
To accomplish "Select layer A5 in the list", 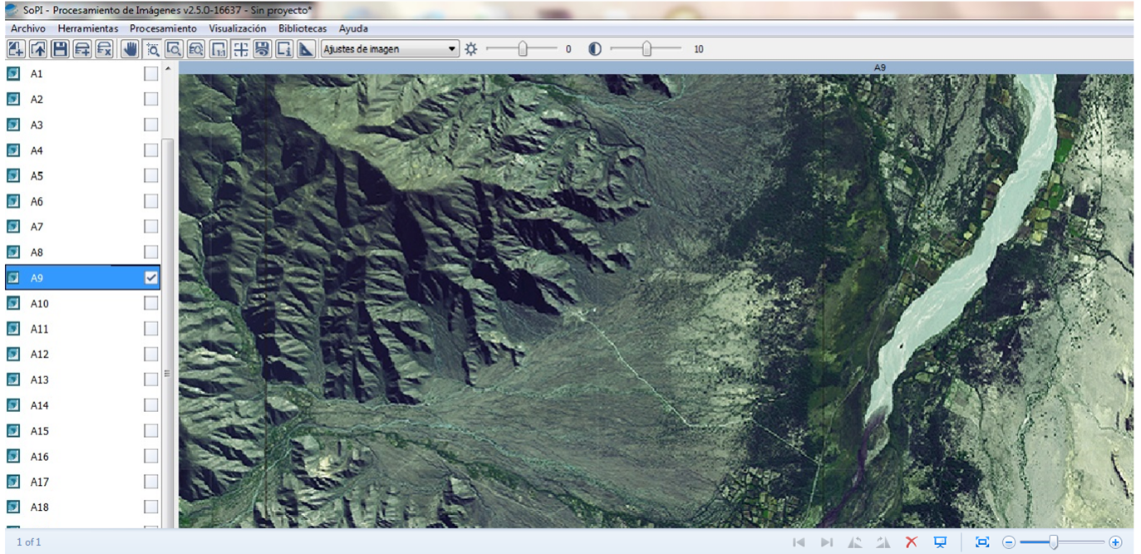I will [x=37, y=176].
